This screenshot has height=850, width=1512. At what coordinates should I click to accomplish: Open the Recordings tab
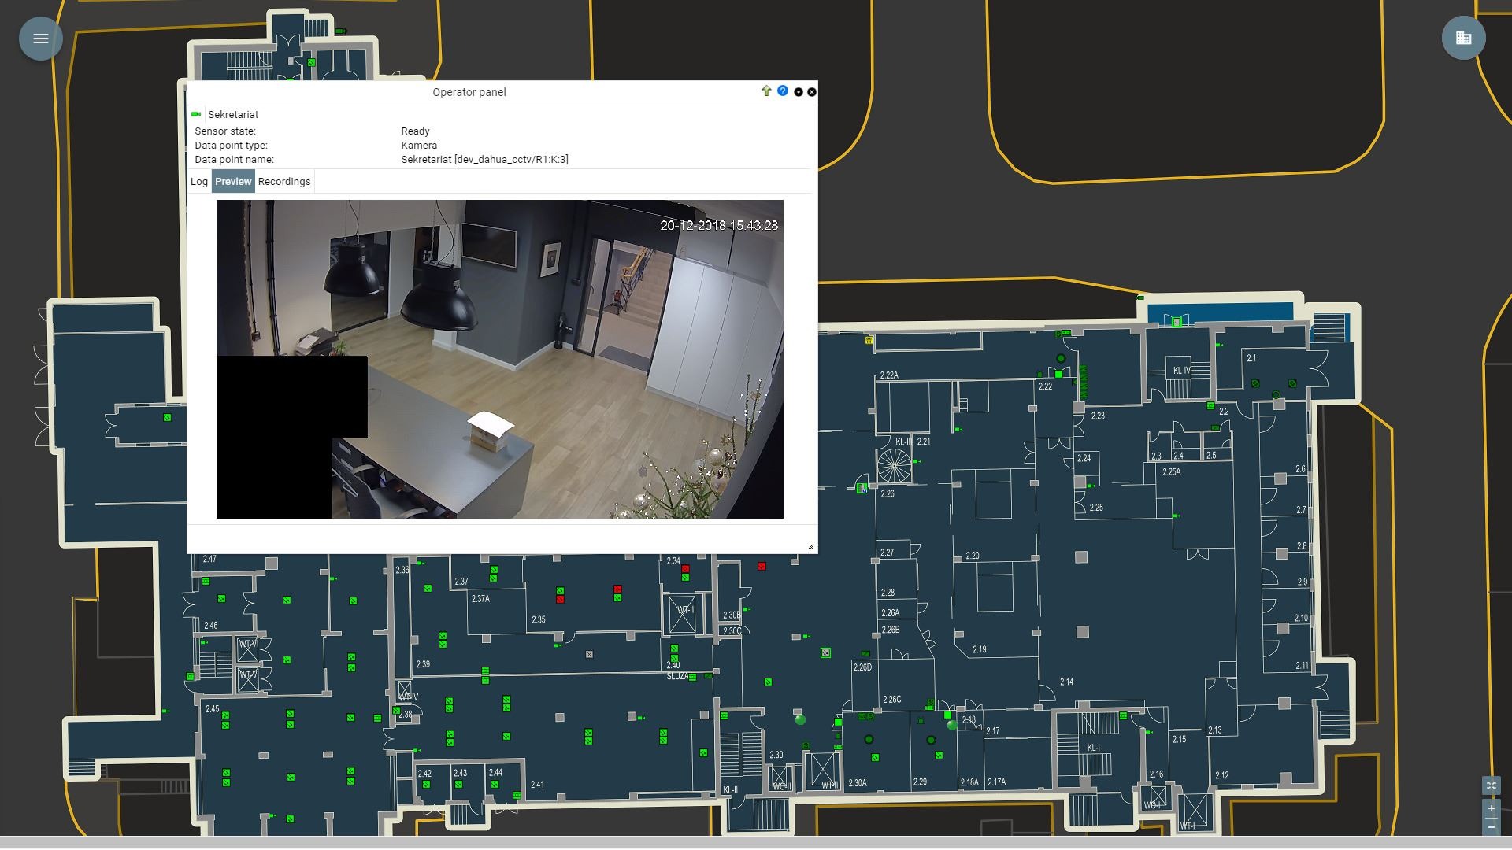tap(284, 182)
